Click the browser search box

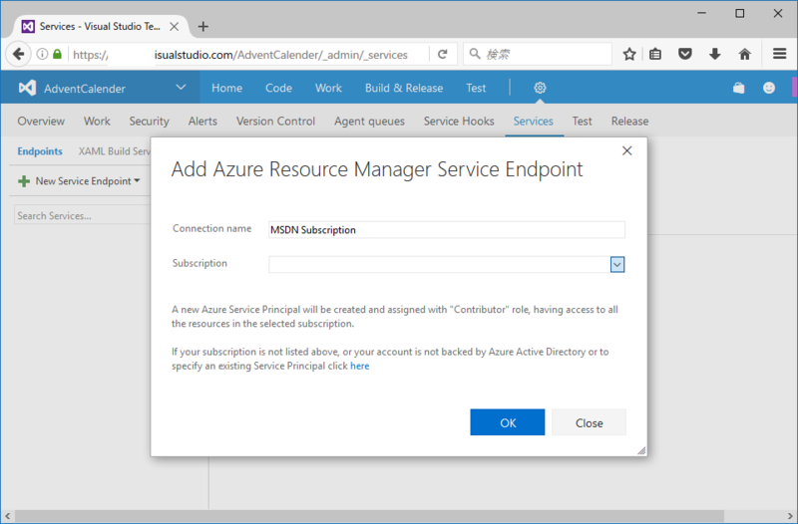point(538,54)
